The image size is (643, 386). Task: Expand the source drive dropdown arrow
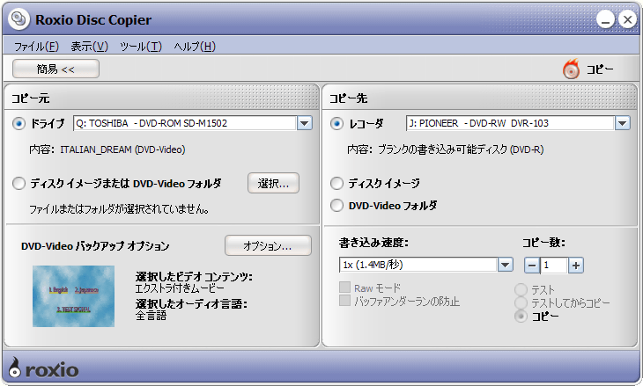(x=304, y=123)
